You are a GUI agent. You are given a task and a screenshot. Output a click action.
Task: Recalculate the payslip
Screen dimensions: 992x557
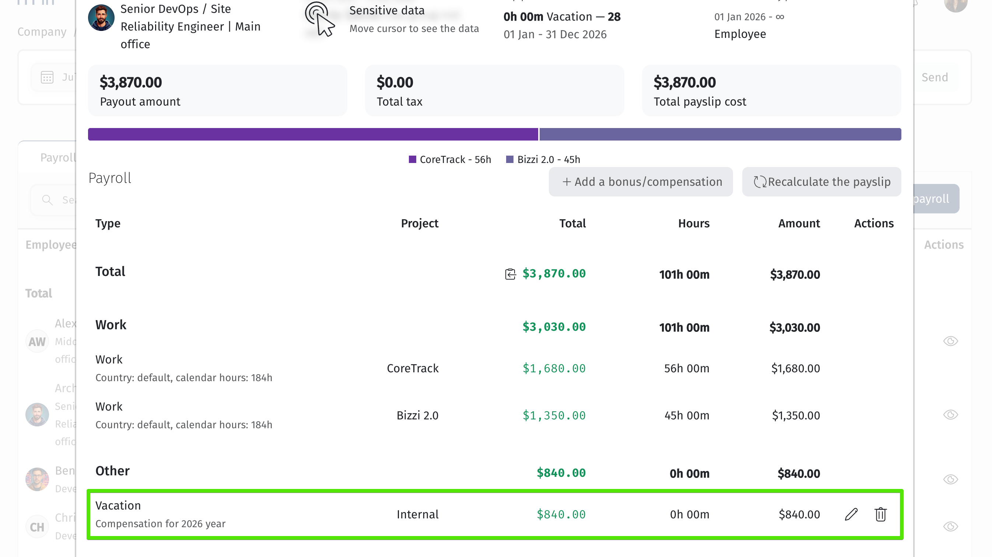point(821,182)
